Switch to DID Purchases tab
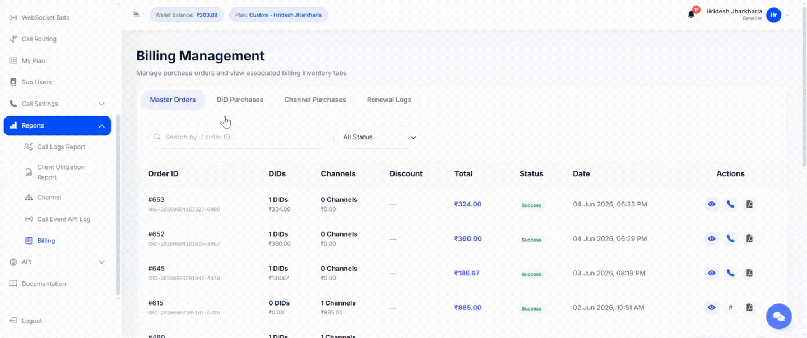 240,100
